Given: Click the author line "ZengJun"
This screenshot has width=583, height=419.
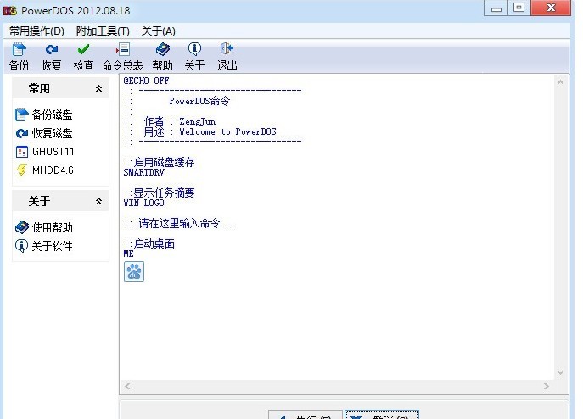Looking at the screenshot, I should pyautogui.click(x=198, y=121).
